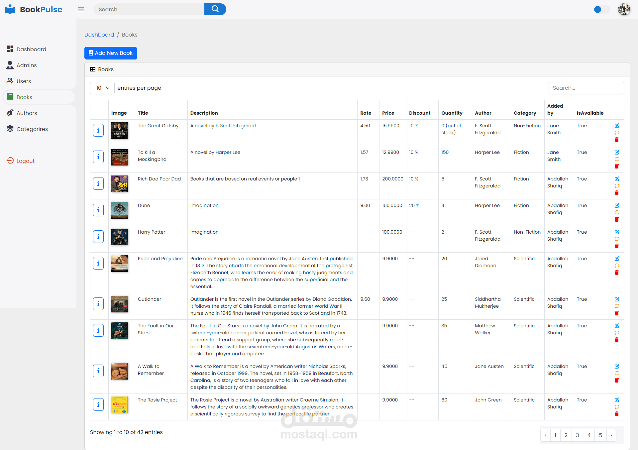Click the table Search field
This screenshot has height=450, width=638.
click(x=586, y=88)
